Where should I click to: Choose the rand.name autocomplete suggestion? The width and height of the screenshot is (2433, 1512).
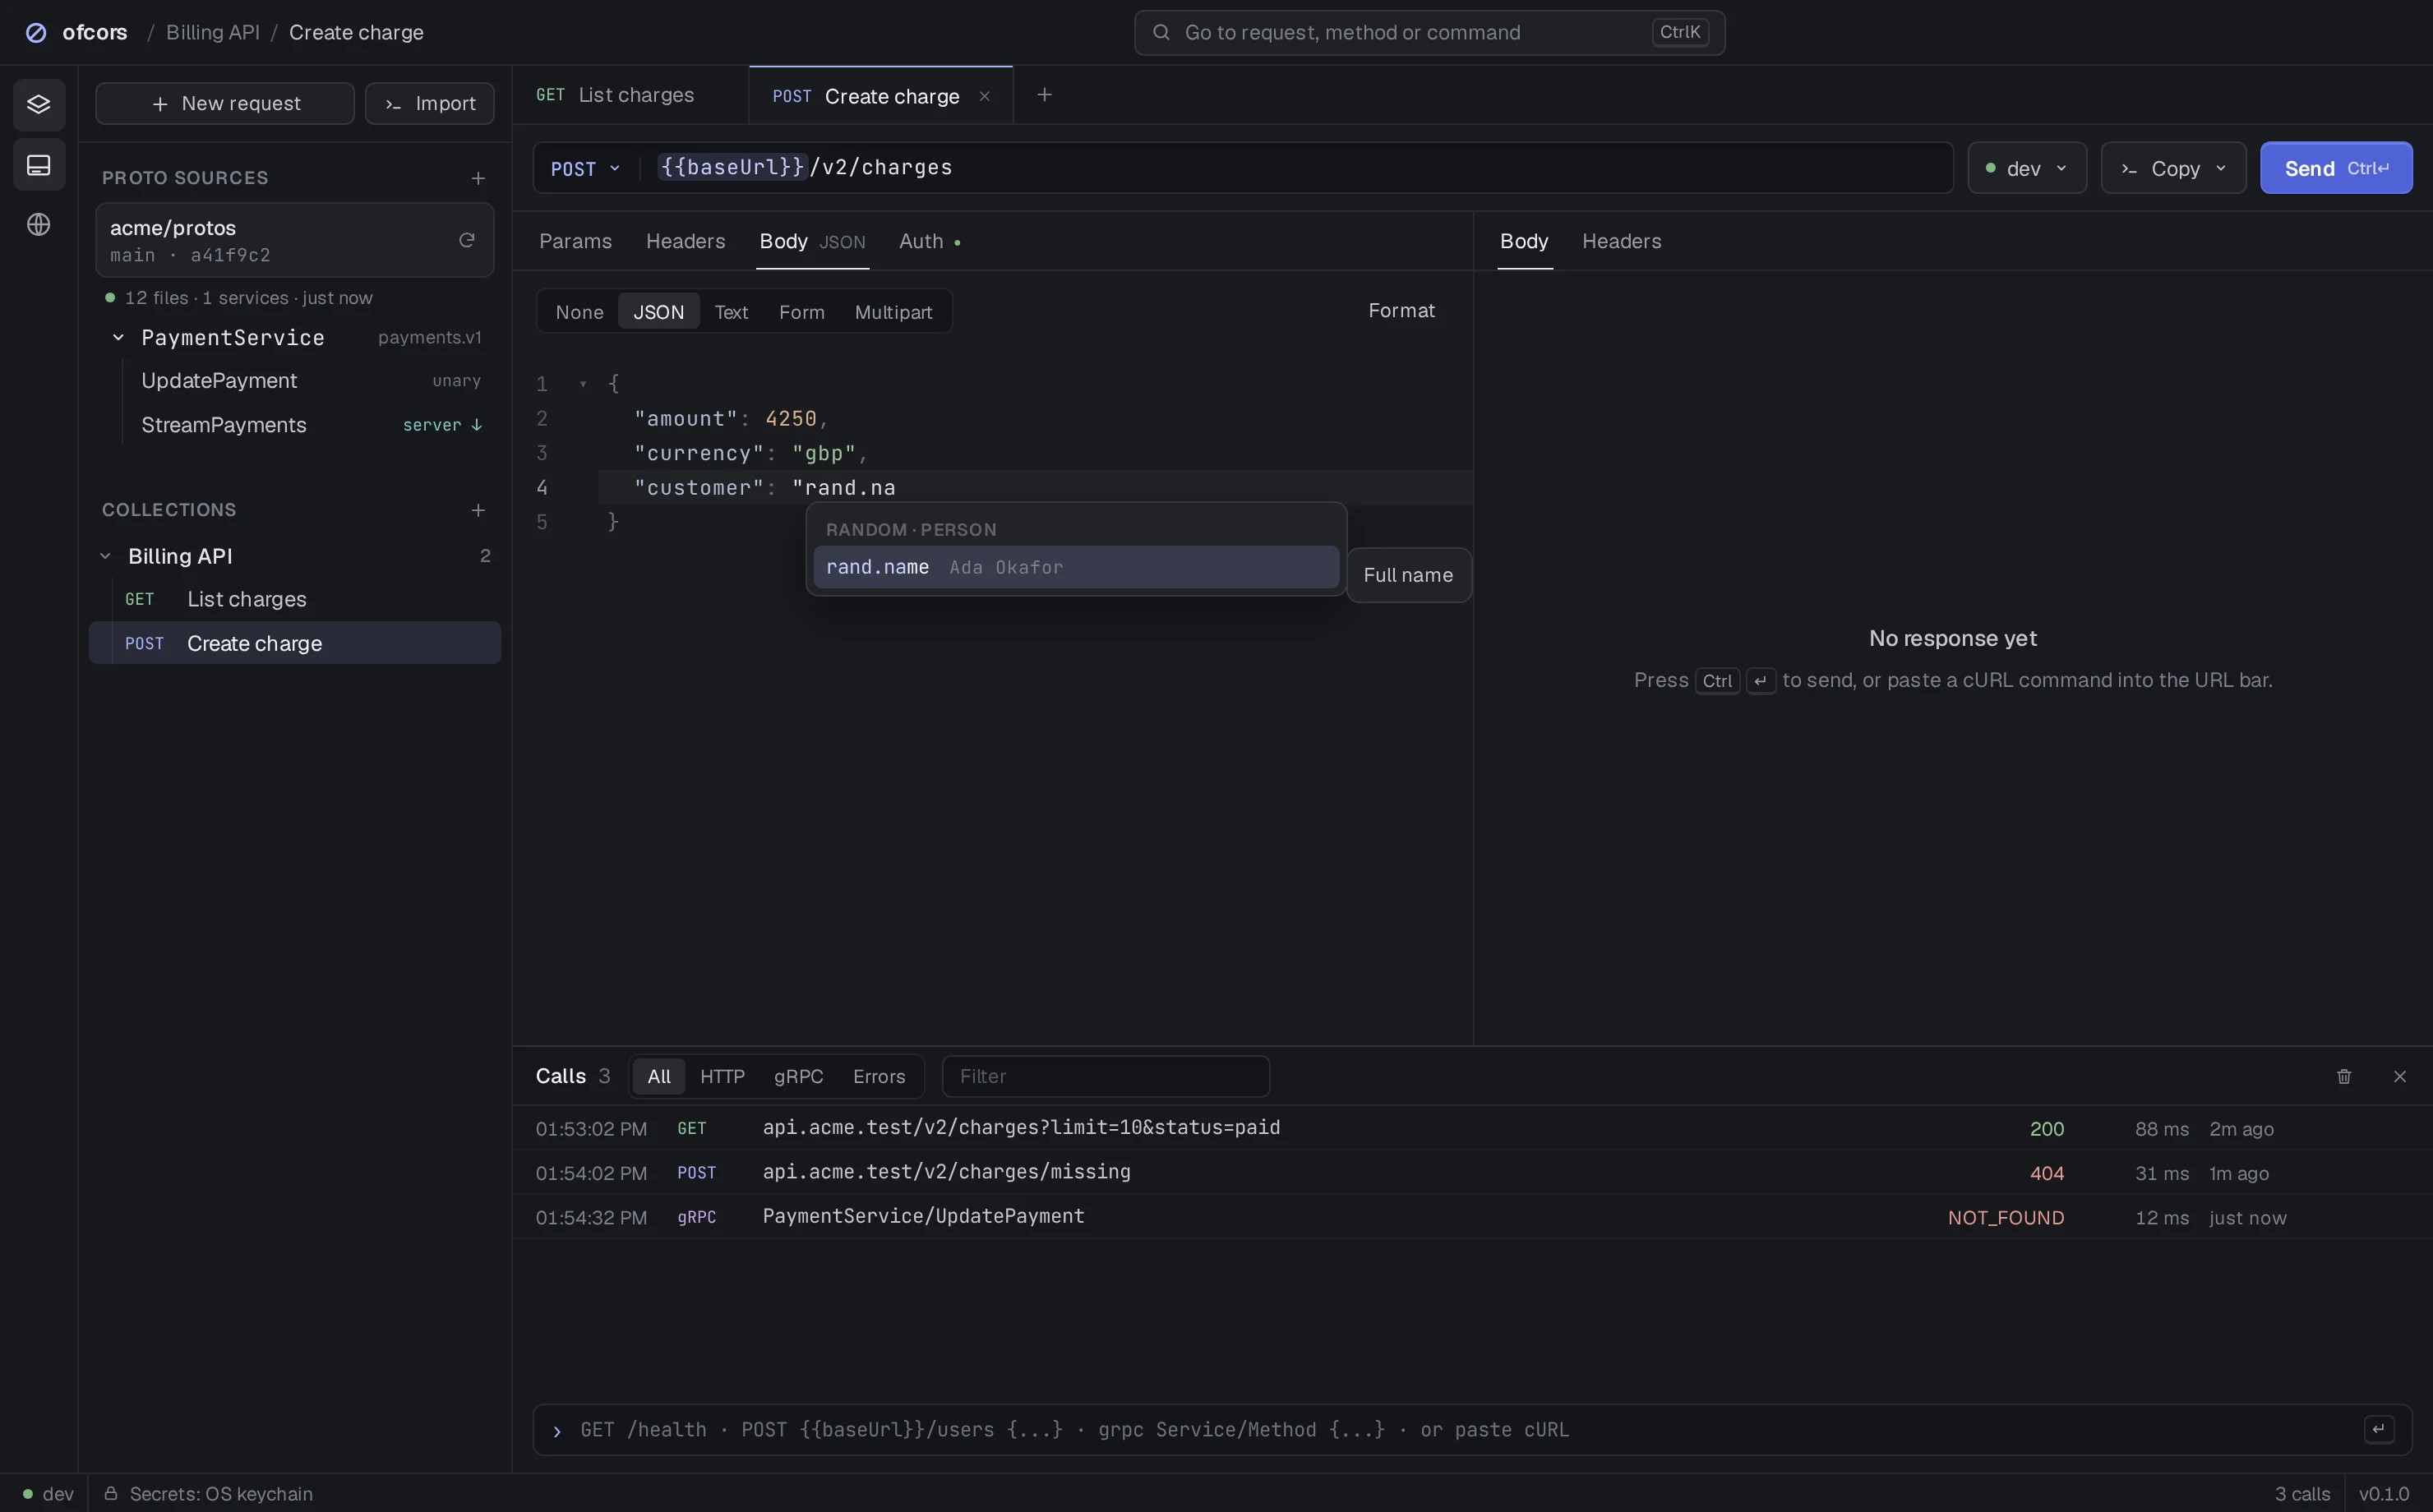pos(1076,567)
